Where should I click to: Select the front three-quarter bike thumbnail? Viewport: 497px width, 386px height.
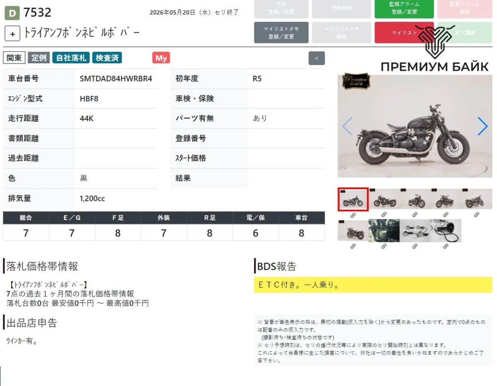[415, 199]
